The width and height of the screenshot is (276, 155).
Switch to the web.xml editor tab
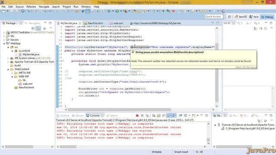click(x=116, y=23)
